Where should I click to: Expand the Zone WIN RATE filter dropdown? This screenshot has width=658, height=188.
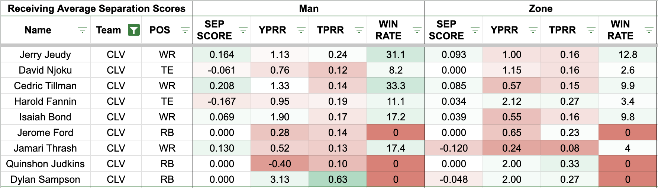[649, 30]
